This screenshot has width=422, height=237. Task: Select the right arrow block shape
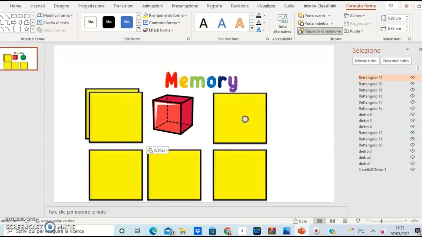(14, 22)
